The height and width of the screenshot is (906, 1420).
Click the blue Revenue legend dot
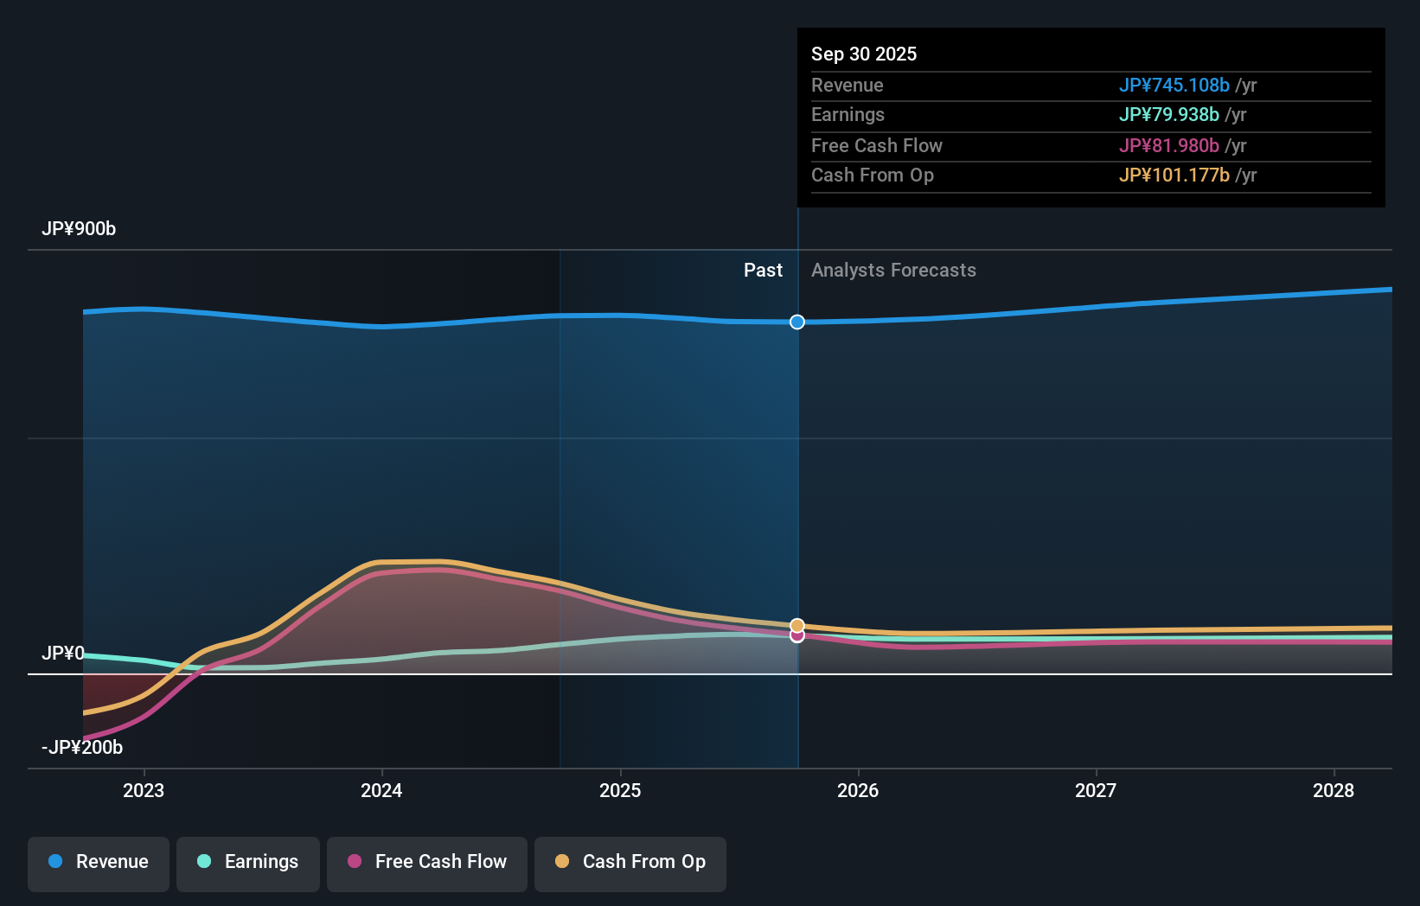pyautogui.click(x=55, y=861)
